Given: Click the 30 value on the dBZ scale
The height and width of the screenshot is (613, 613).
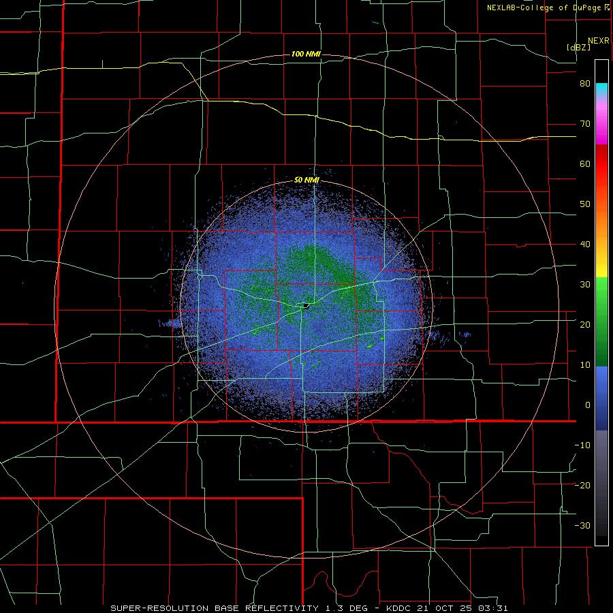Looking at the screenshot, I should tap(585, 284).
